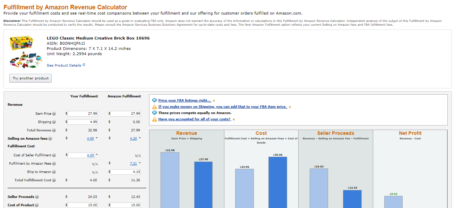Expand Amazon Fulfillment Selling on Amazon fees 4.20 arrow

click(x=140, y=138)
